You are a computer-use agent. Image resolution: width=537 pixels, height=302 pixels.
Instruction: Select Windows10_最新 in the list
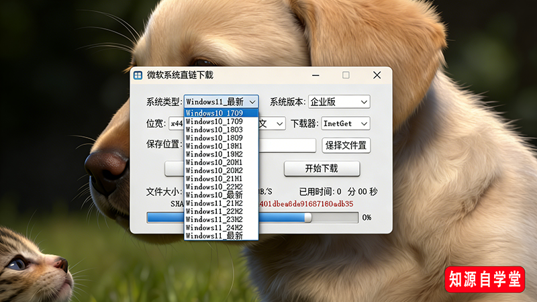[x=222, y=195]
